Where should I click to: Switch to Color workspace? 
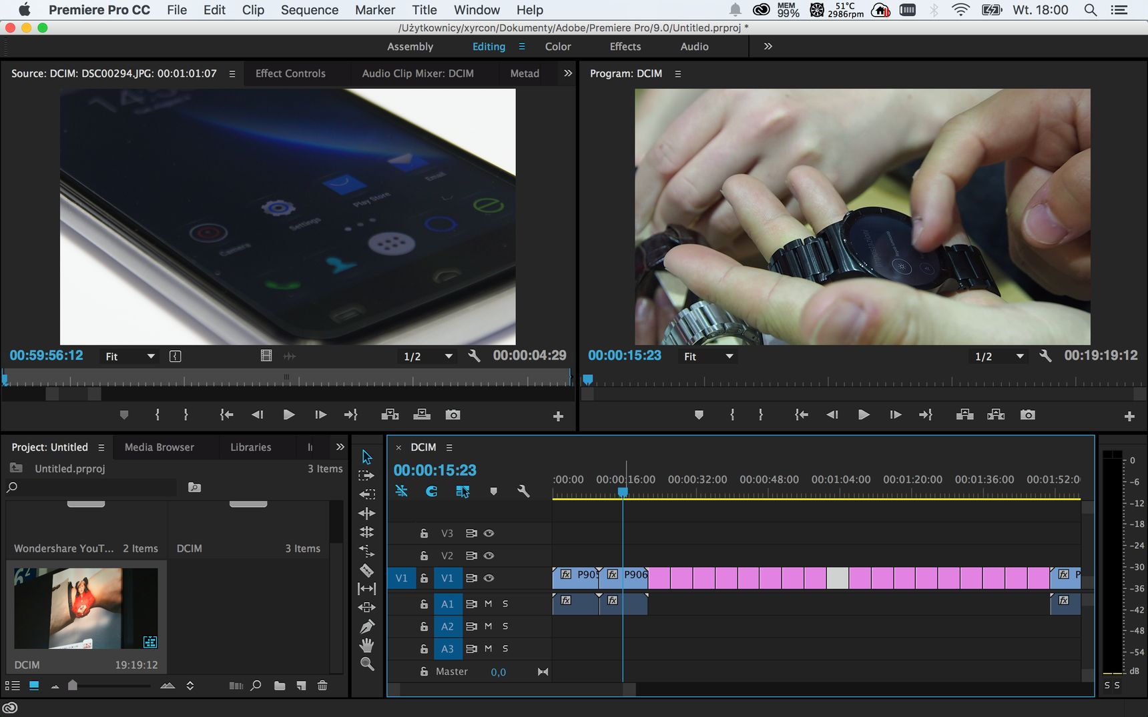pos(557,47)
